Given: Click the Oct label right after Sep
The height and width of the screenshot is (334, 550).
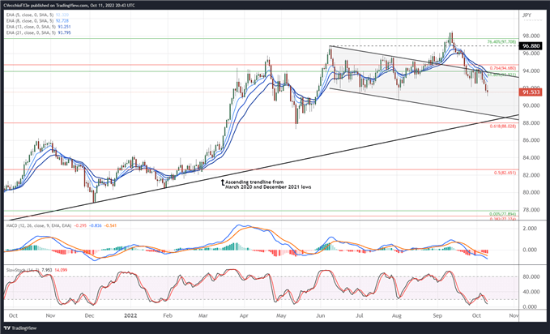Looking at the screenshot, I should point(476,315).
